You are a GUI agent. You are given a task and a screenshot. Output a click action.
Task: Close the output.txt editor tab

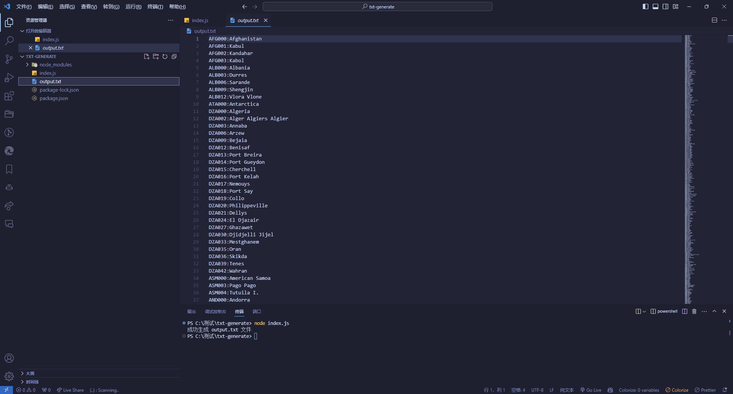tap(266, 20)
